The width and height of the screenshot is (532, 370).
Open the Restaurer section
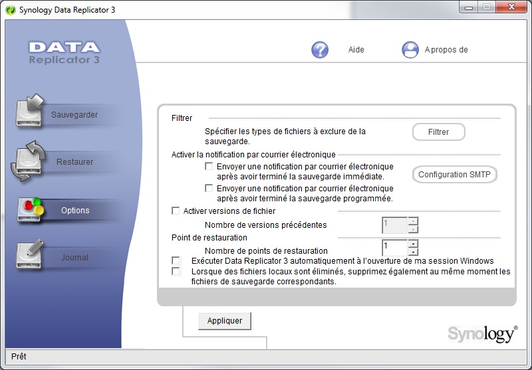pos(74,162)
